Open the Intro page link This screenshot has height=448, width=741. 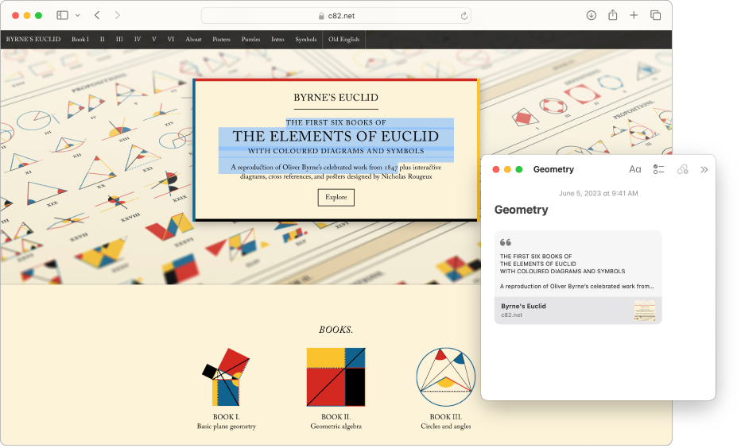[277, 39]
